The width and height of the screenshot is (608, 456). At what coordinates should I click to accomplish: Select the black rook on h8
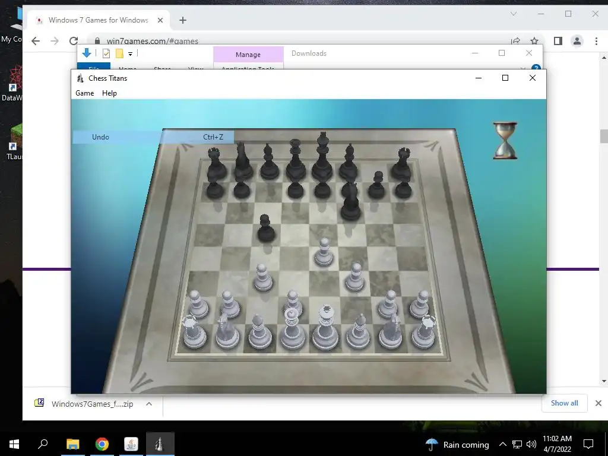pos(402,164)
